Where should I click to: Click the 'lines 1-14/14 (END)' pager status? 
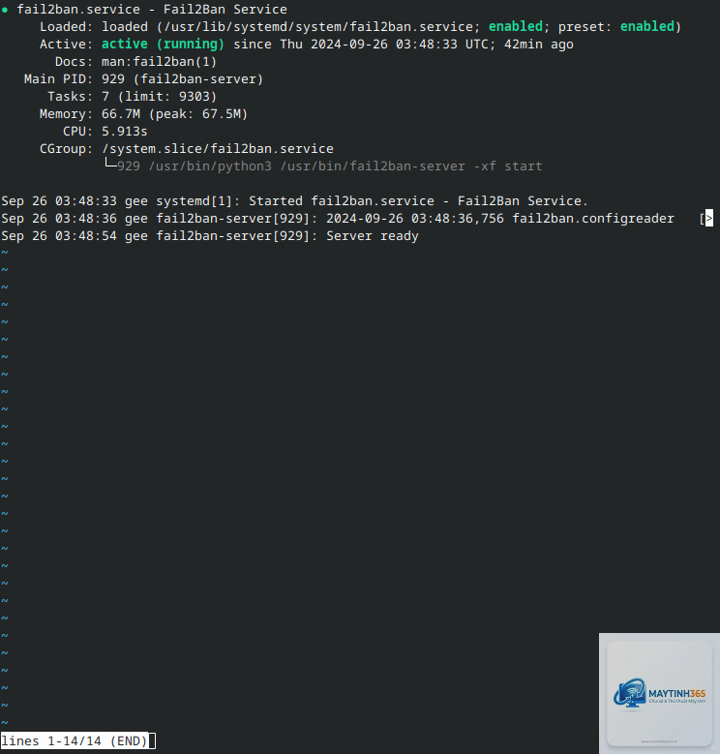click(x=74, y=740)
